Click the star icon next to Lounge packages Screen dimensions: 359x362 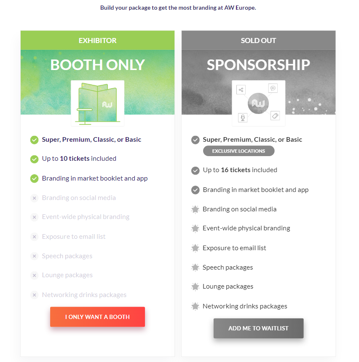[195, 287]
